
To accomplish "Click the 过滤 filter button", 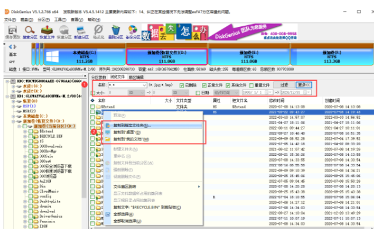I will pos(284,85).
